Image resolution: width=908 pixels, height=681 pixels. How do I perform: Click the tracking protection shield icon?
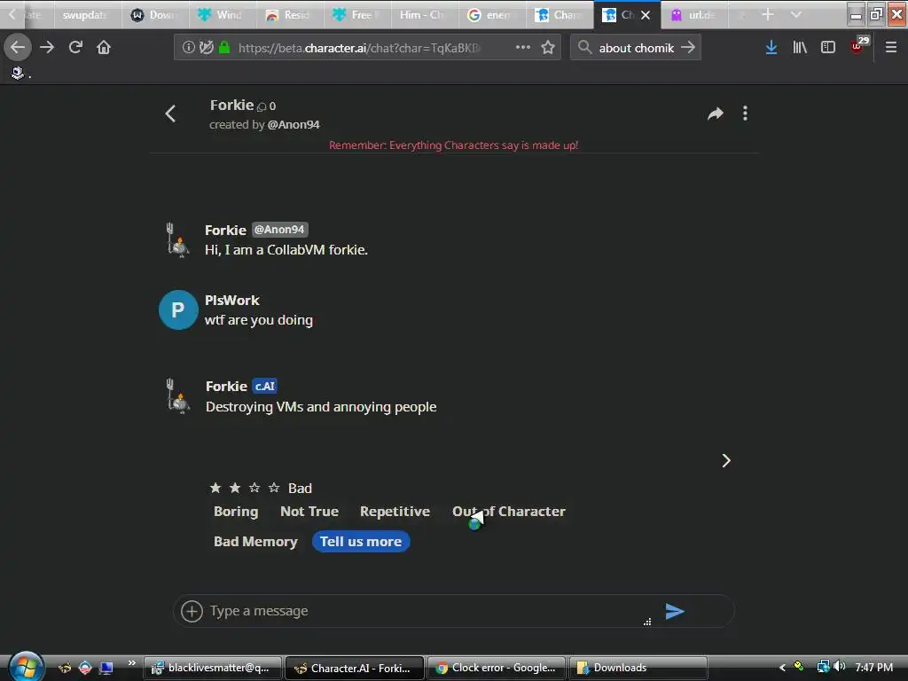pyautogui.click(x=206, y=47)
